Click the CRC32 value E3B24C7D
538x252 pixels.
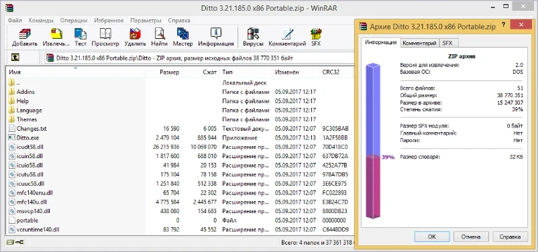[335, 202]
